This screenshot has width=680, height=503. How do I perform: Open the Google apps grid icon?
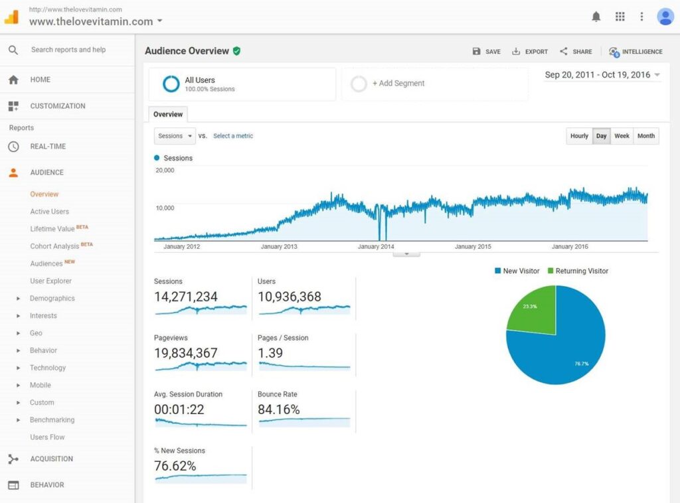[620, 17]
